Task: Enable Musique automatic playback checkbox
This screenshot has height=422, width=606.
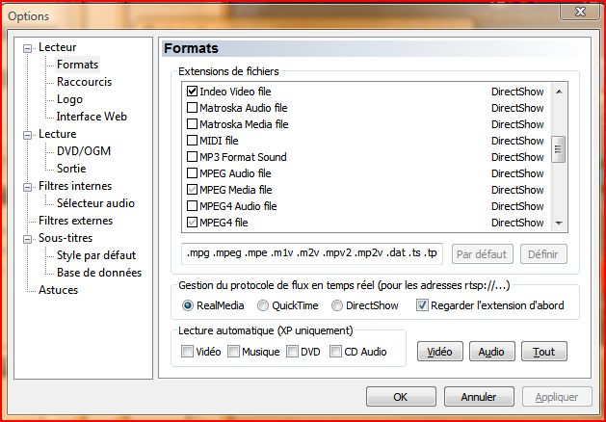Action: pyautogui.click(x=233, y=352)
